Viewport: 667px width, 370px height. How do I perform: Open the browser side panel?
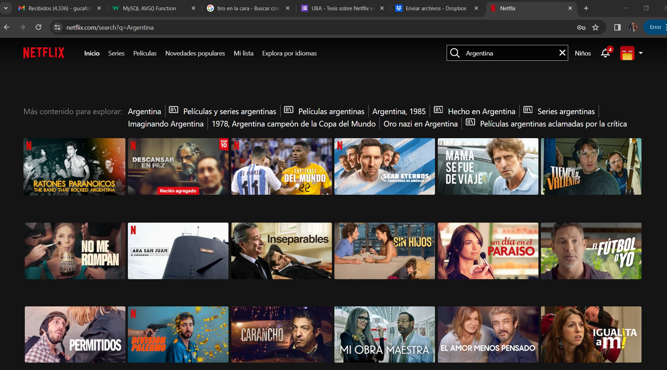click(617, 27)
